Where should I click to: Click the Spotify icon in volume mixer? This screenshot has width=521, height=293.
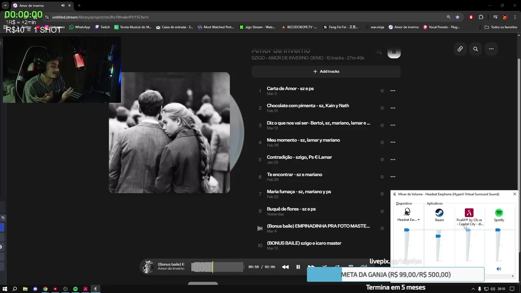click(x=499, y=212)
